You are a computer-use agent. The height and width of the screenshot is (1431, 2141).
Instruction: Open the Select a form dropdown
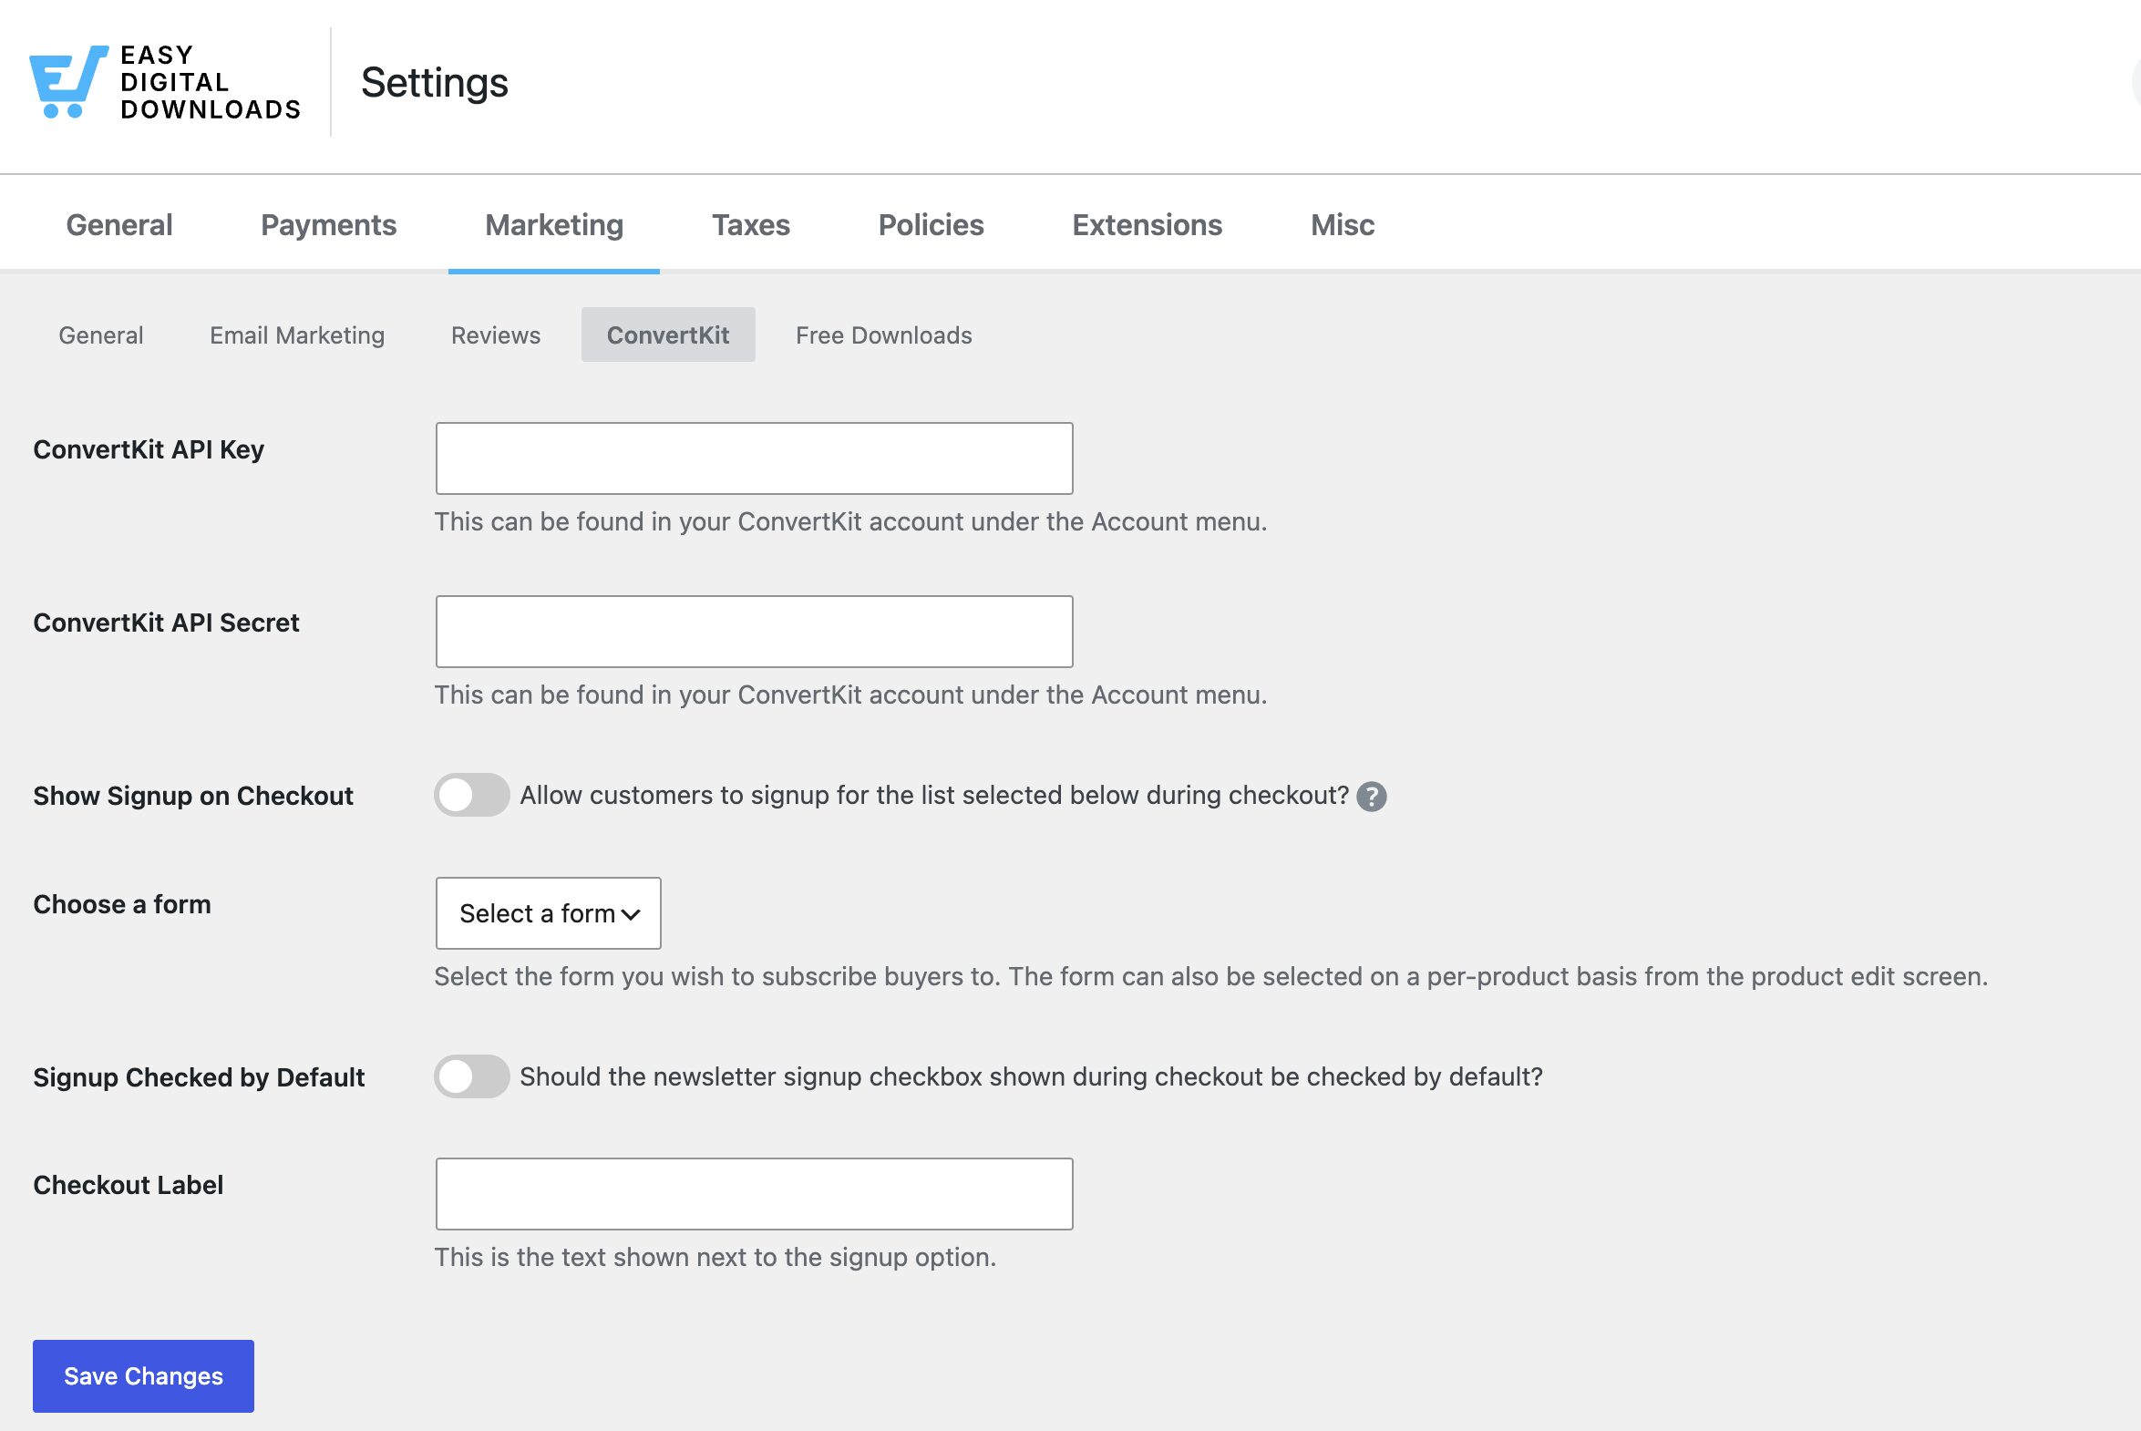point(549,913)
